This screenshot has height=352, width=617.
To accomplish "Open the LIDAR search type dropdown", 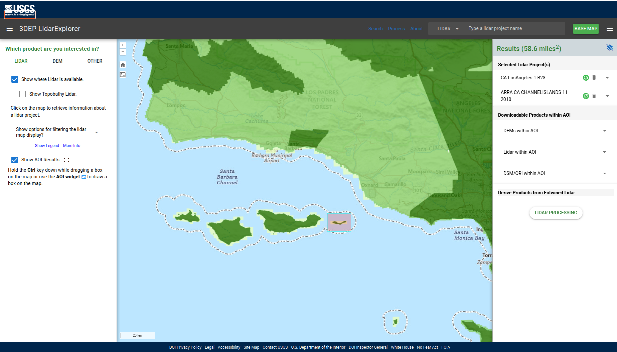I will click(x=448, y=29).
